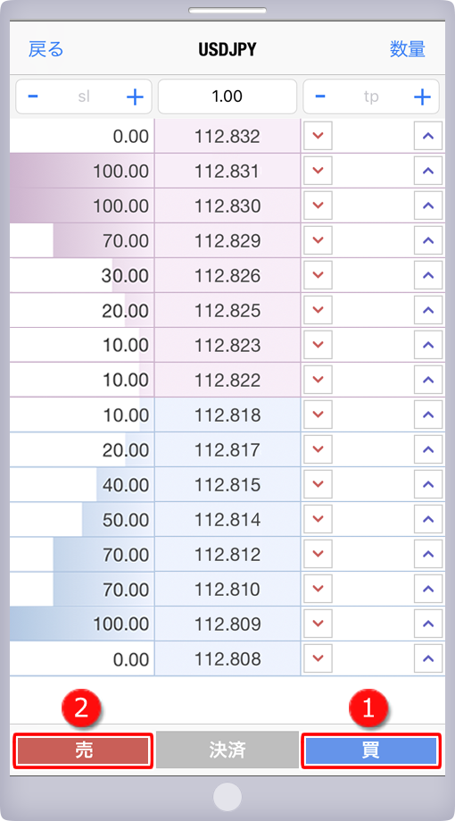Tap the blue 買 buy button

371,750
